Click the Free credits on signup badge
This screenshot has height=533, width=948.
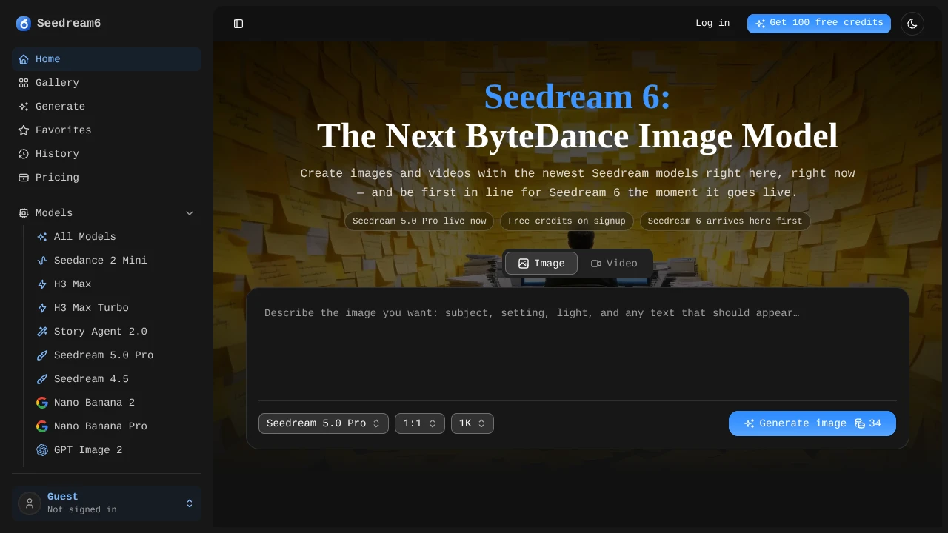tap(567, 221)
